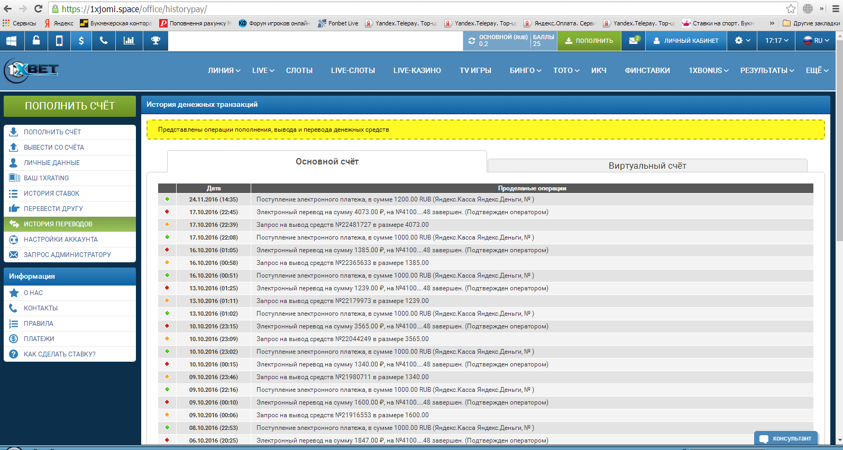This screenshot has width=843, height=450.
Task: Select ИСТОРИЯ СТАВОК in sidebar
Action: pyautogui.click(x=51, y=194)
